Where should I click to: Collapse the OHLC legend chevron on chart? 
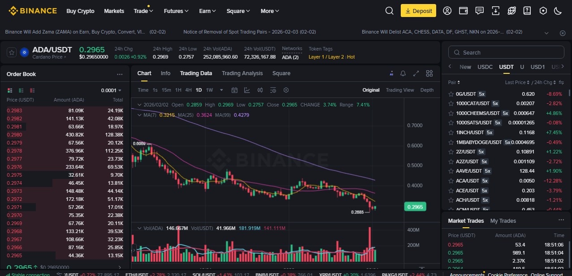[x=139, y=105]
